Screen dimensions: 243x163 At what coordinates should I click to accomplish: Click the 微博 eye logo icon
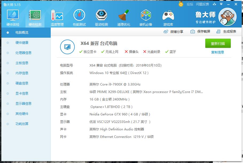click(166, 32)
